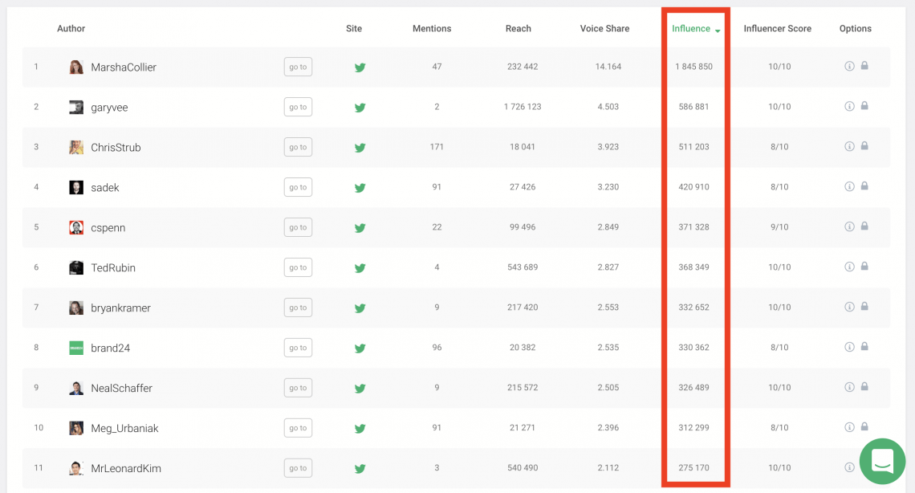
Task: Click the lock icon for MarshaCollier
Action: [864, 65]
